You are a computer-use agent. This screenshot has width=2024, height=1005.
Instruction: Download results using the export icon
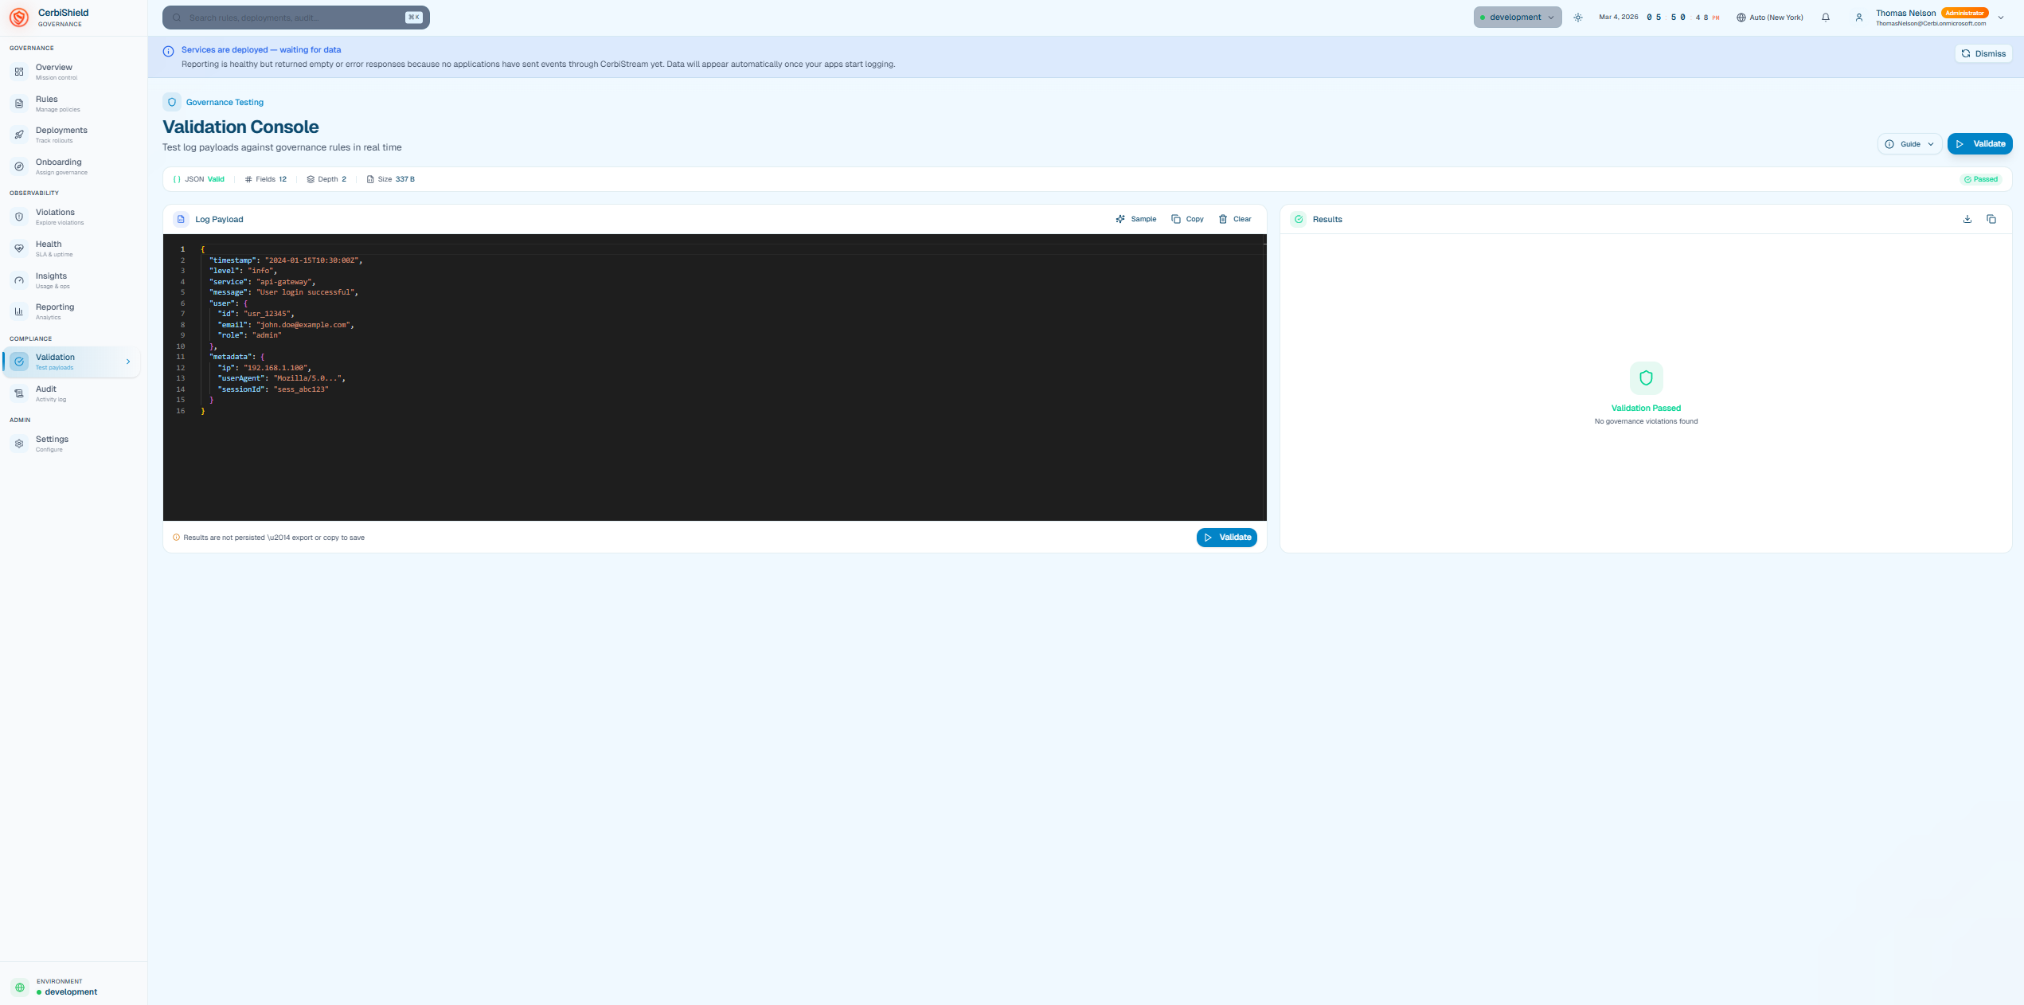click(1967, 219)
